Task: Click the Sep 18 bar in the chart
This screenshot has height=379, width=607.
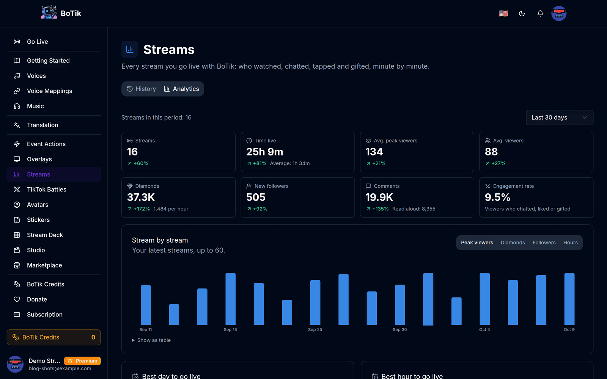Action: [x=231, y=299]
